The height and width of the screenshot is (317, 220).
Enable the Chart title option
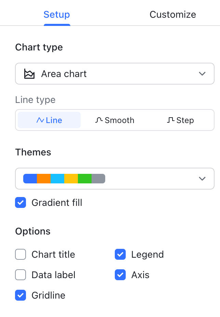[x=20, y=254]
